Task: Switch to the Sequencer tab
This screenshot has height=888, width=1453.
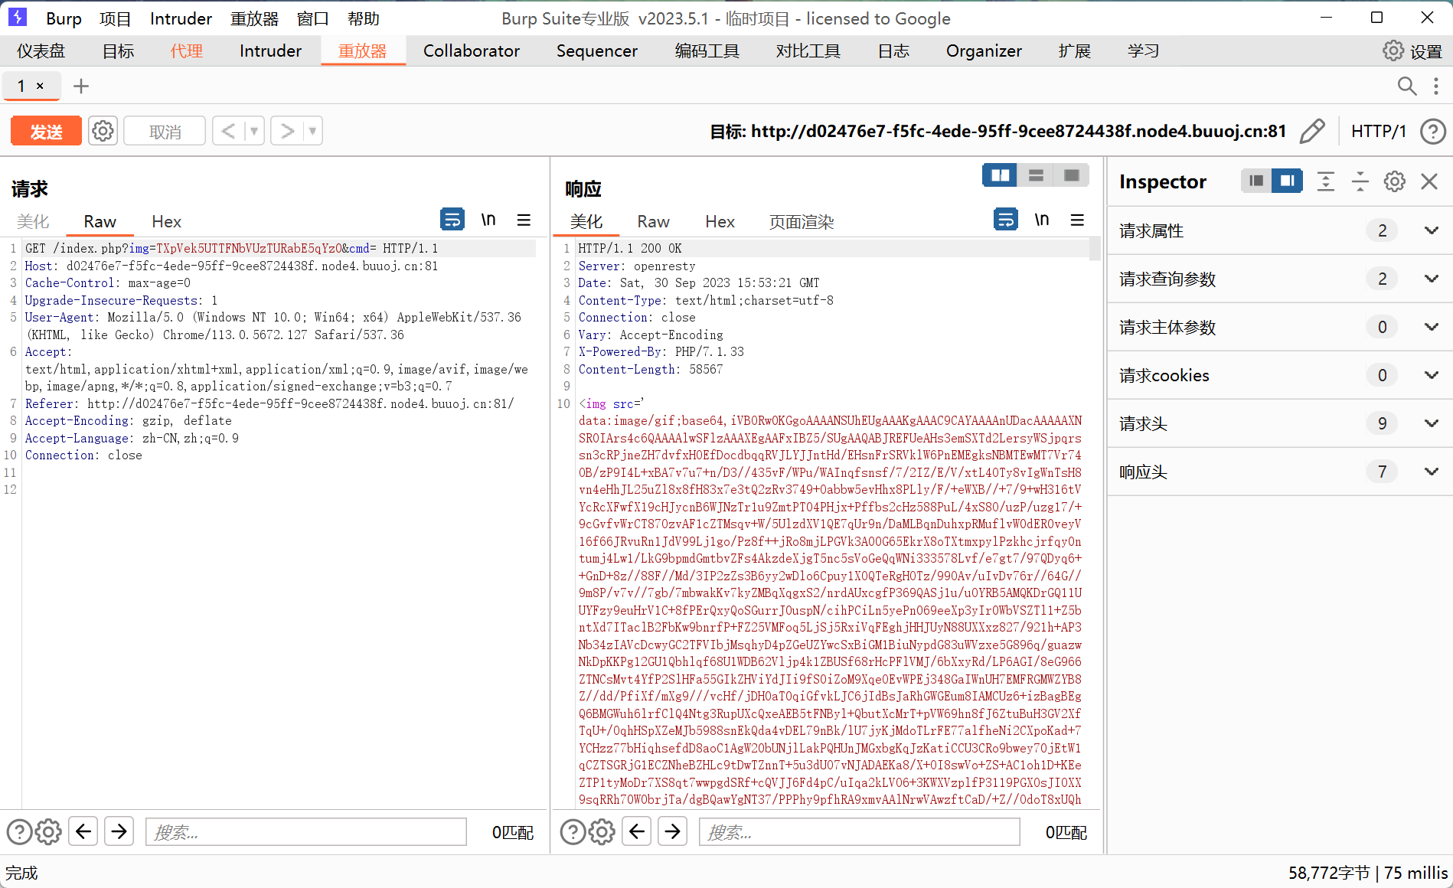Action: click(597, 51)
